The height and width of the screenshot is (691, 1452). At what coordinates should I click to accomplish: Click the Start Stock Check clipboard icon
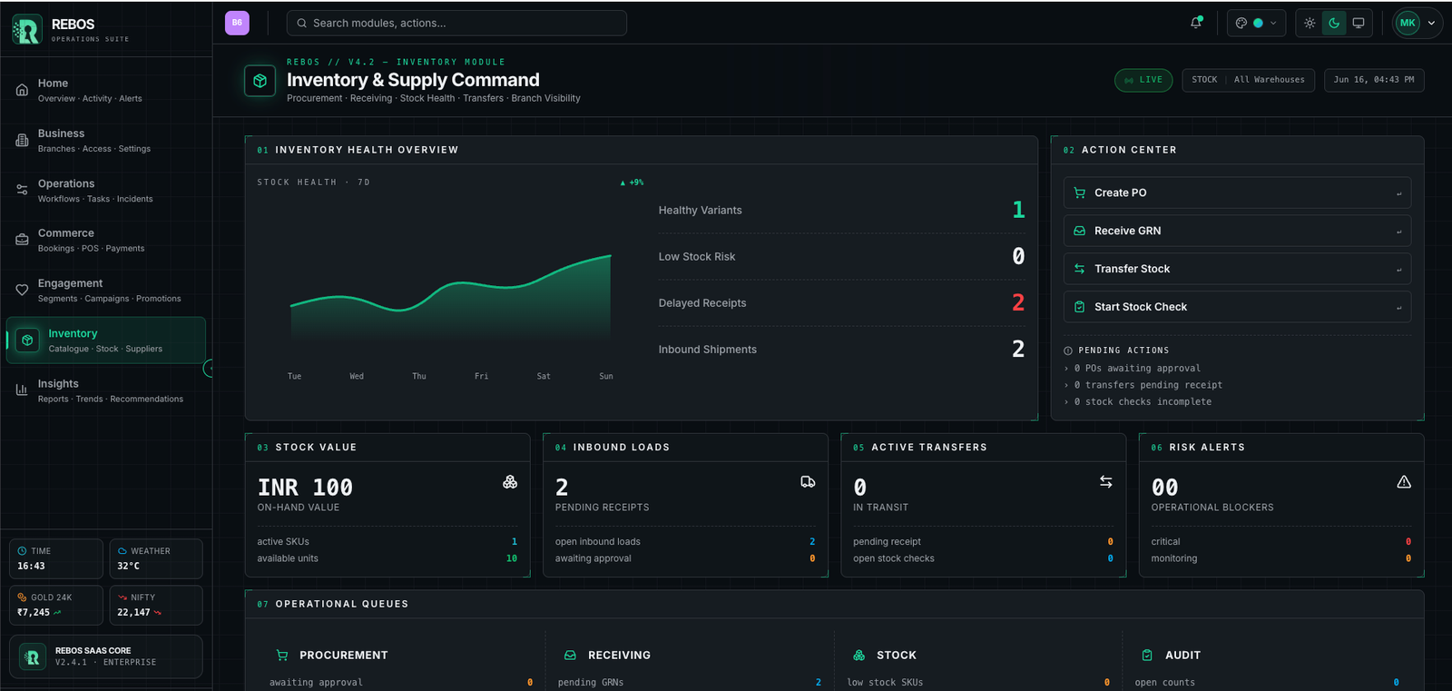[x=1079, y=307]
